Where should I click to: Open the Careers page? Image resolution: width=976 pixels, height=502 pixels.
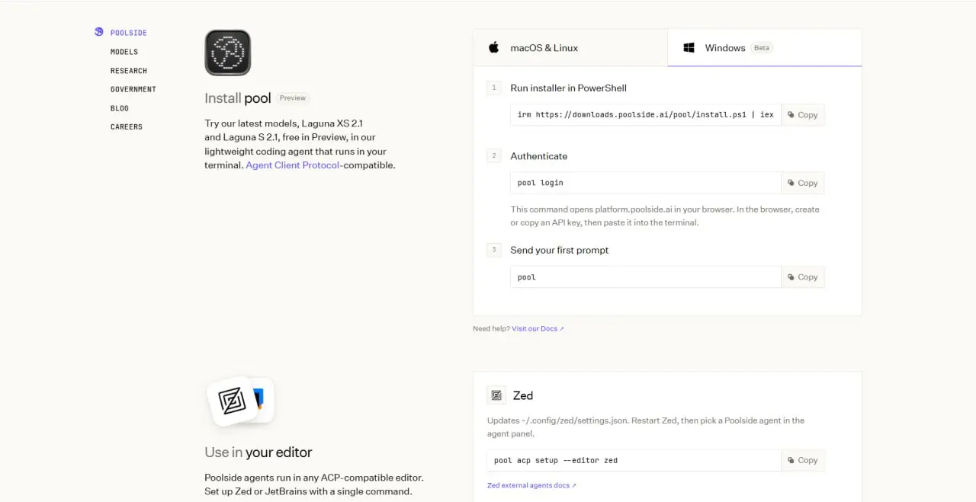pos(127,126)
